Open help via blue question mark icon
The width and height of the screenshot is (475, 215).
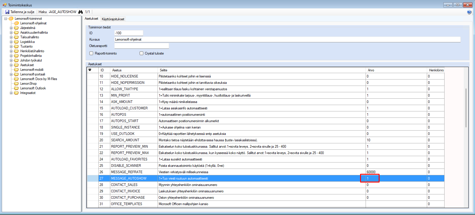469,12
